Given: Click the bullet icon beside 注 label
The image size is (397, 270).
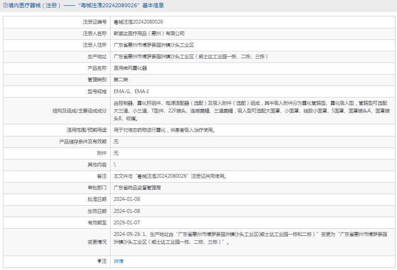Looking at the screenshot, I should point(99,261).
